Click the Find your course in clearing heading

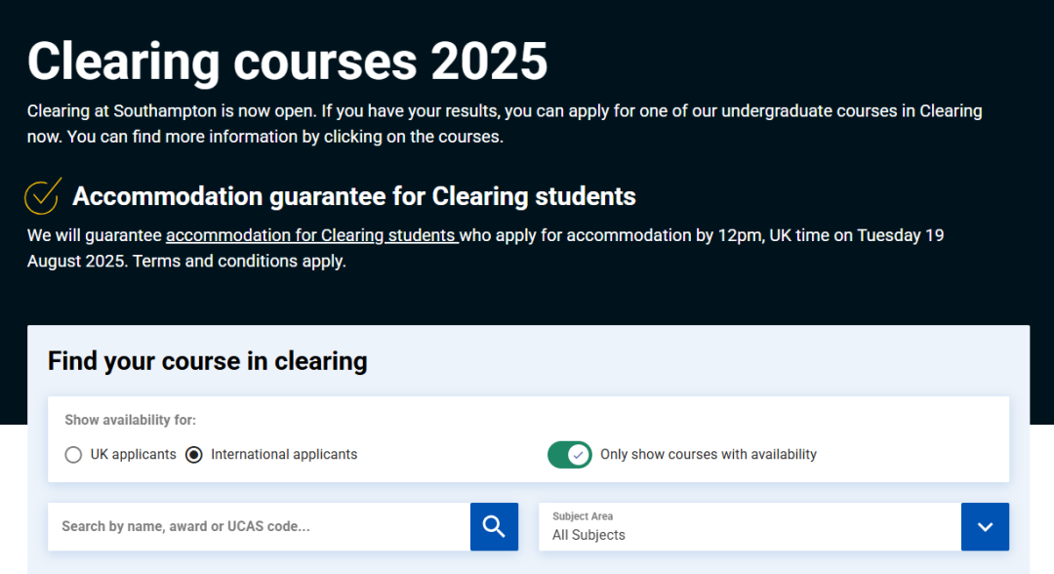(x=207, y=361)
